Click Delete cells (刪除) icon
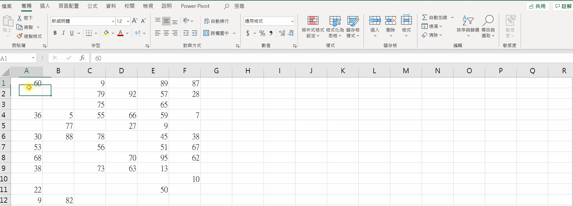Viewport: 573px width, 206px height. pyautogui.click(x=391, y=20)
